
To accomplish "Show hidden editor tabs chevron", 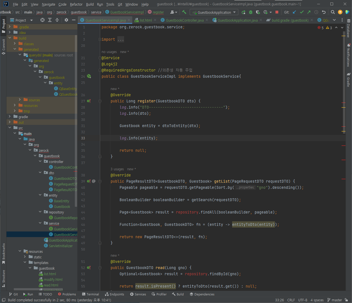I will pos(334,20).
